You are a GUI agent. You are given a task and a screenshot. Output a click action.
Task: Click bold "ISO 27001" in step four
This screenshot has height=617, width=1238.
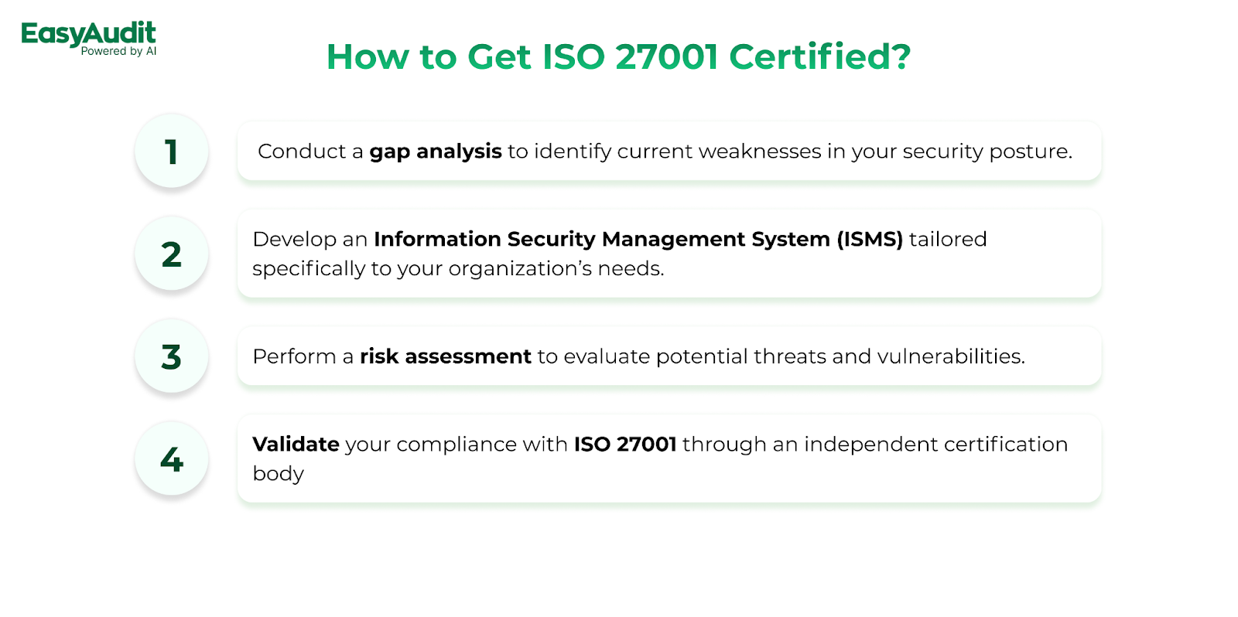pyautogui.click(x=625, y=445)
